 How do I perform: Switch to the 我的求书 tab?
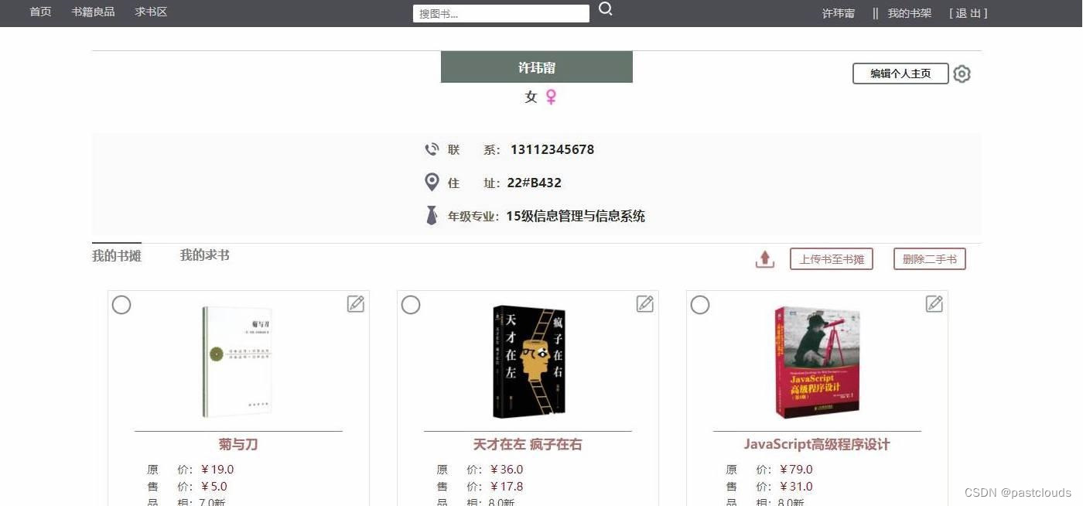(205, 255)
